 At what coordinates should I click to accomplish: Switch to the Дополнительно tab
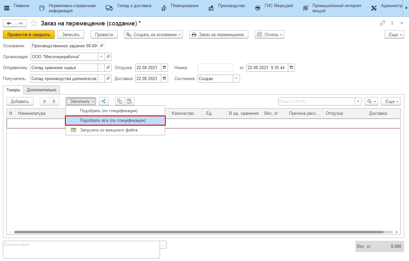click(41, 90)
